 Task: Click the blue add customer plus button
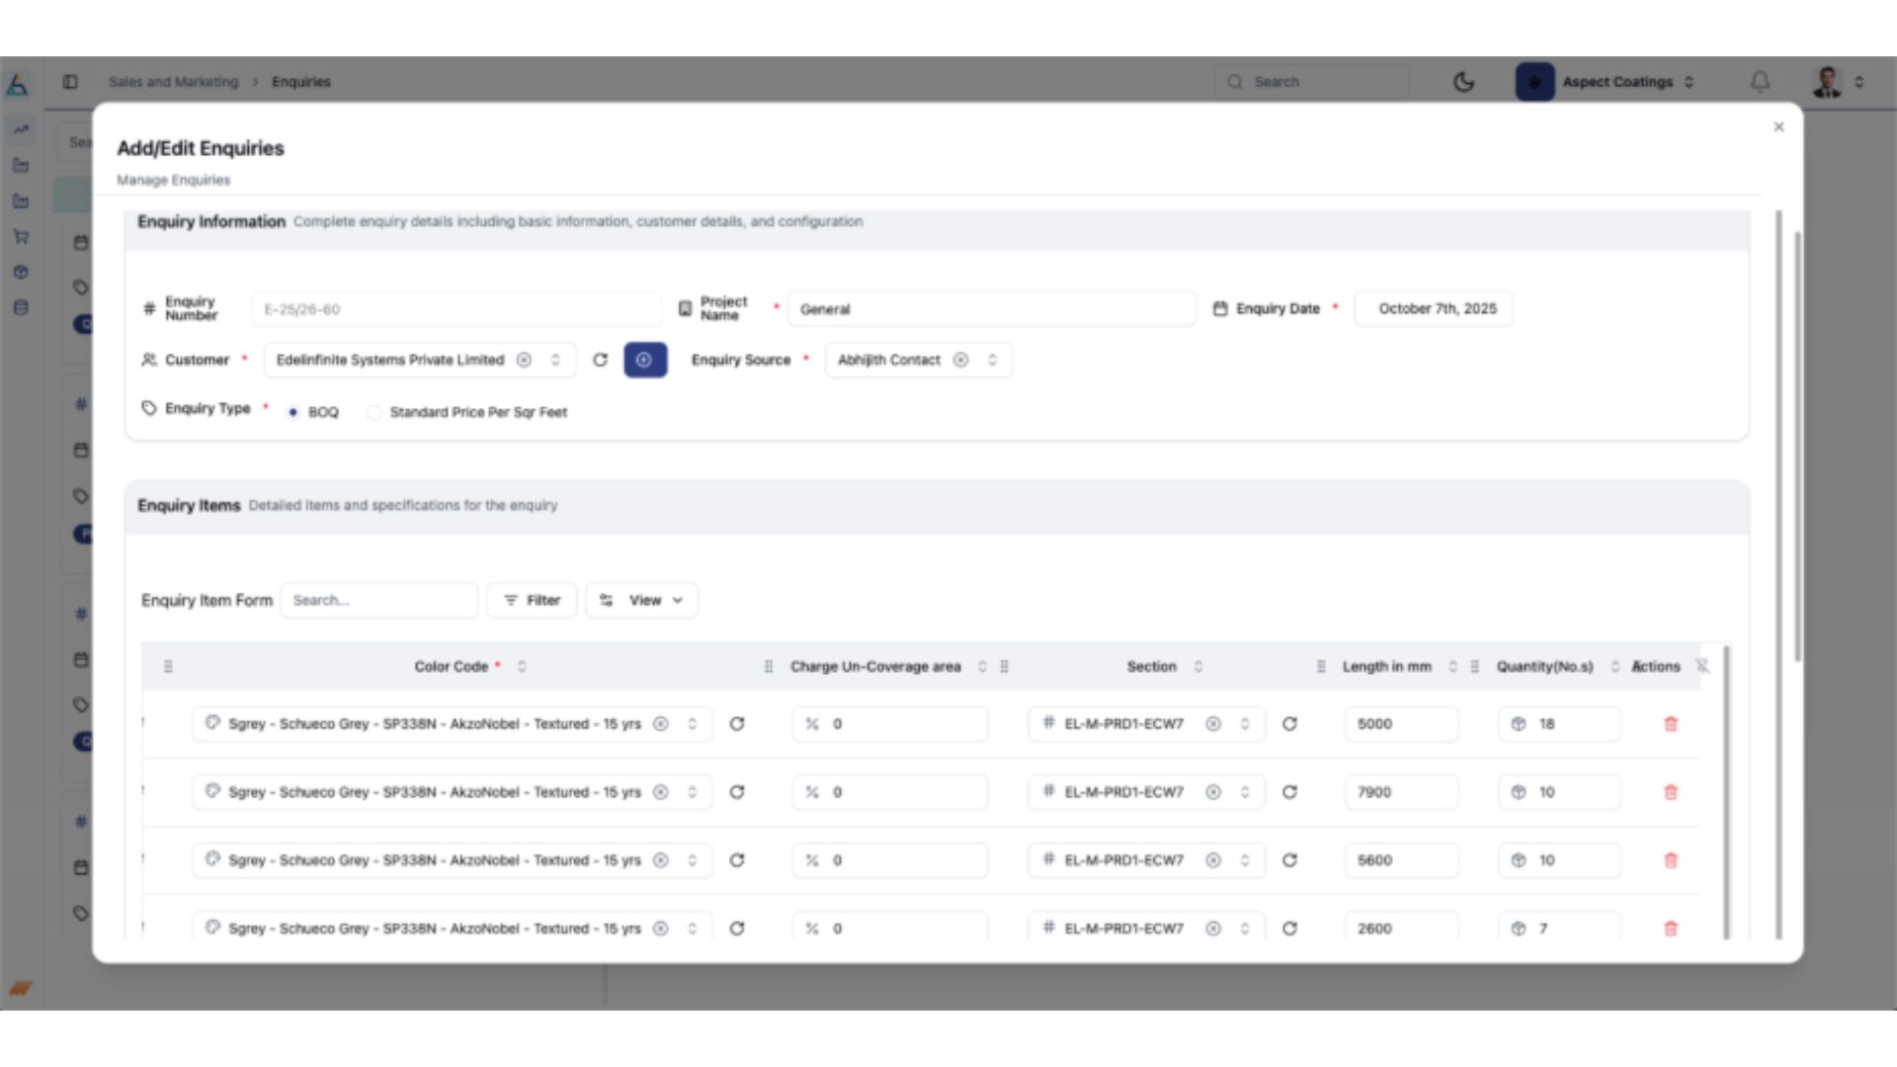click(645, 360)
